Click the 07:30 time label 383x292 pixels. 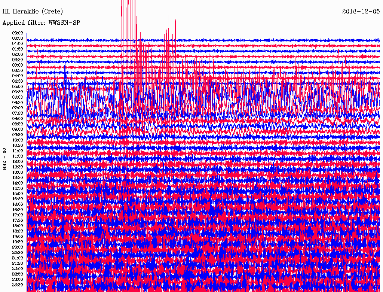tap(18, 113)
